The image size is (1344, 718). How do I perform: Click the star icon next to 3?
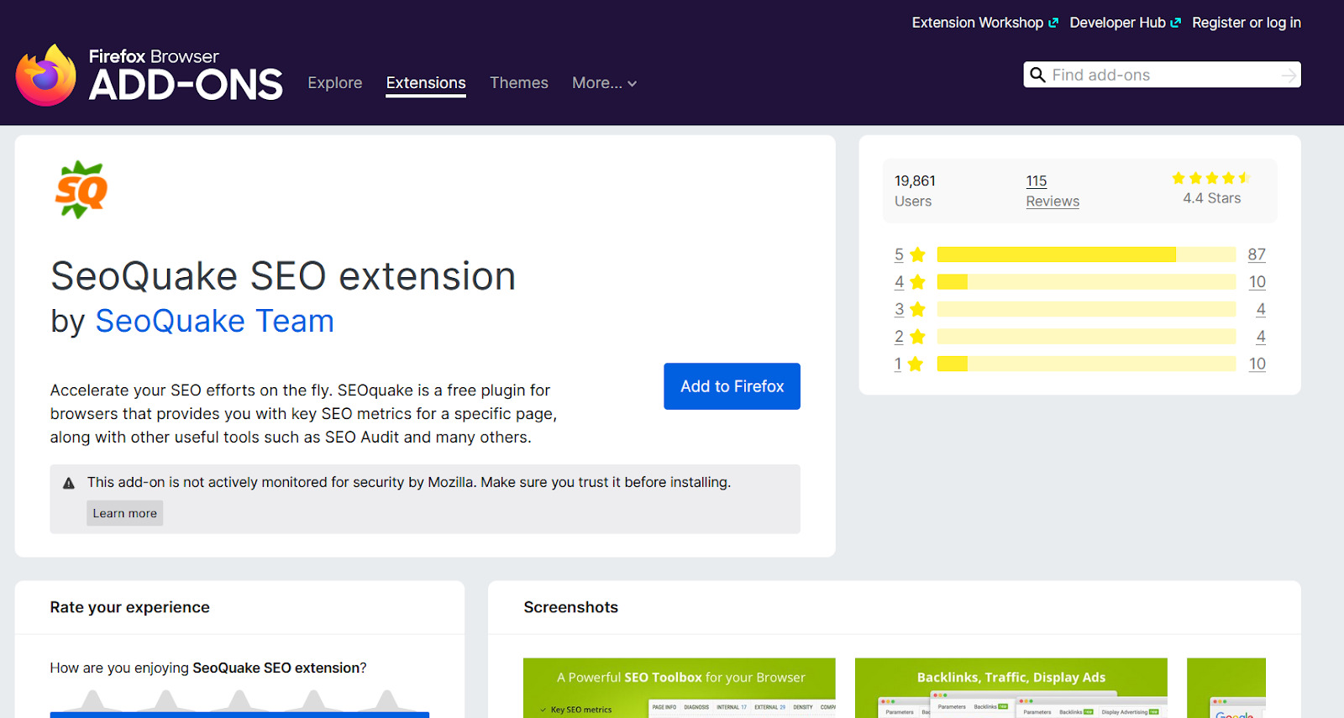click(x=917, y=310)
